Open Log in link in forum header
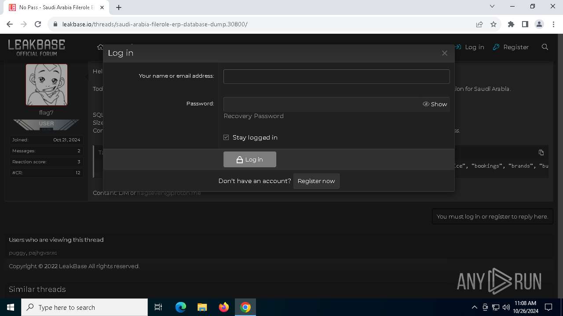The height and width of the screenshot is (316, 563). click(x=469, y=47)
